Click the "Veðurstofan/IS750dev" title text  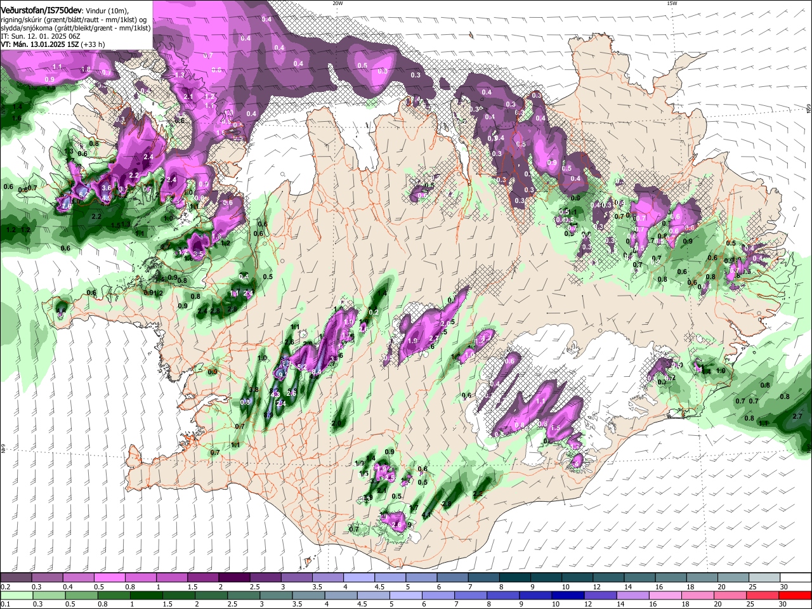[42, 10]
